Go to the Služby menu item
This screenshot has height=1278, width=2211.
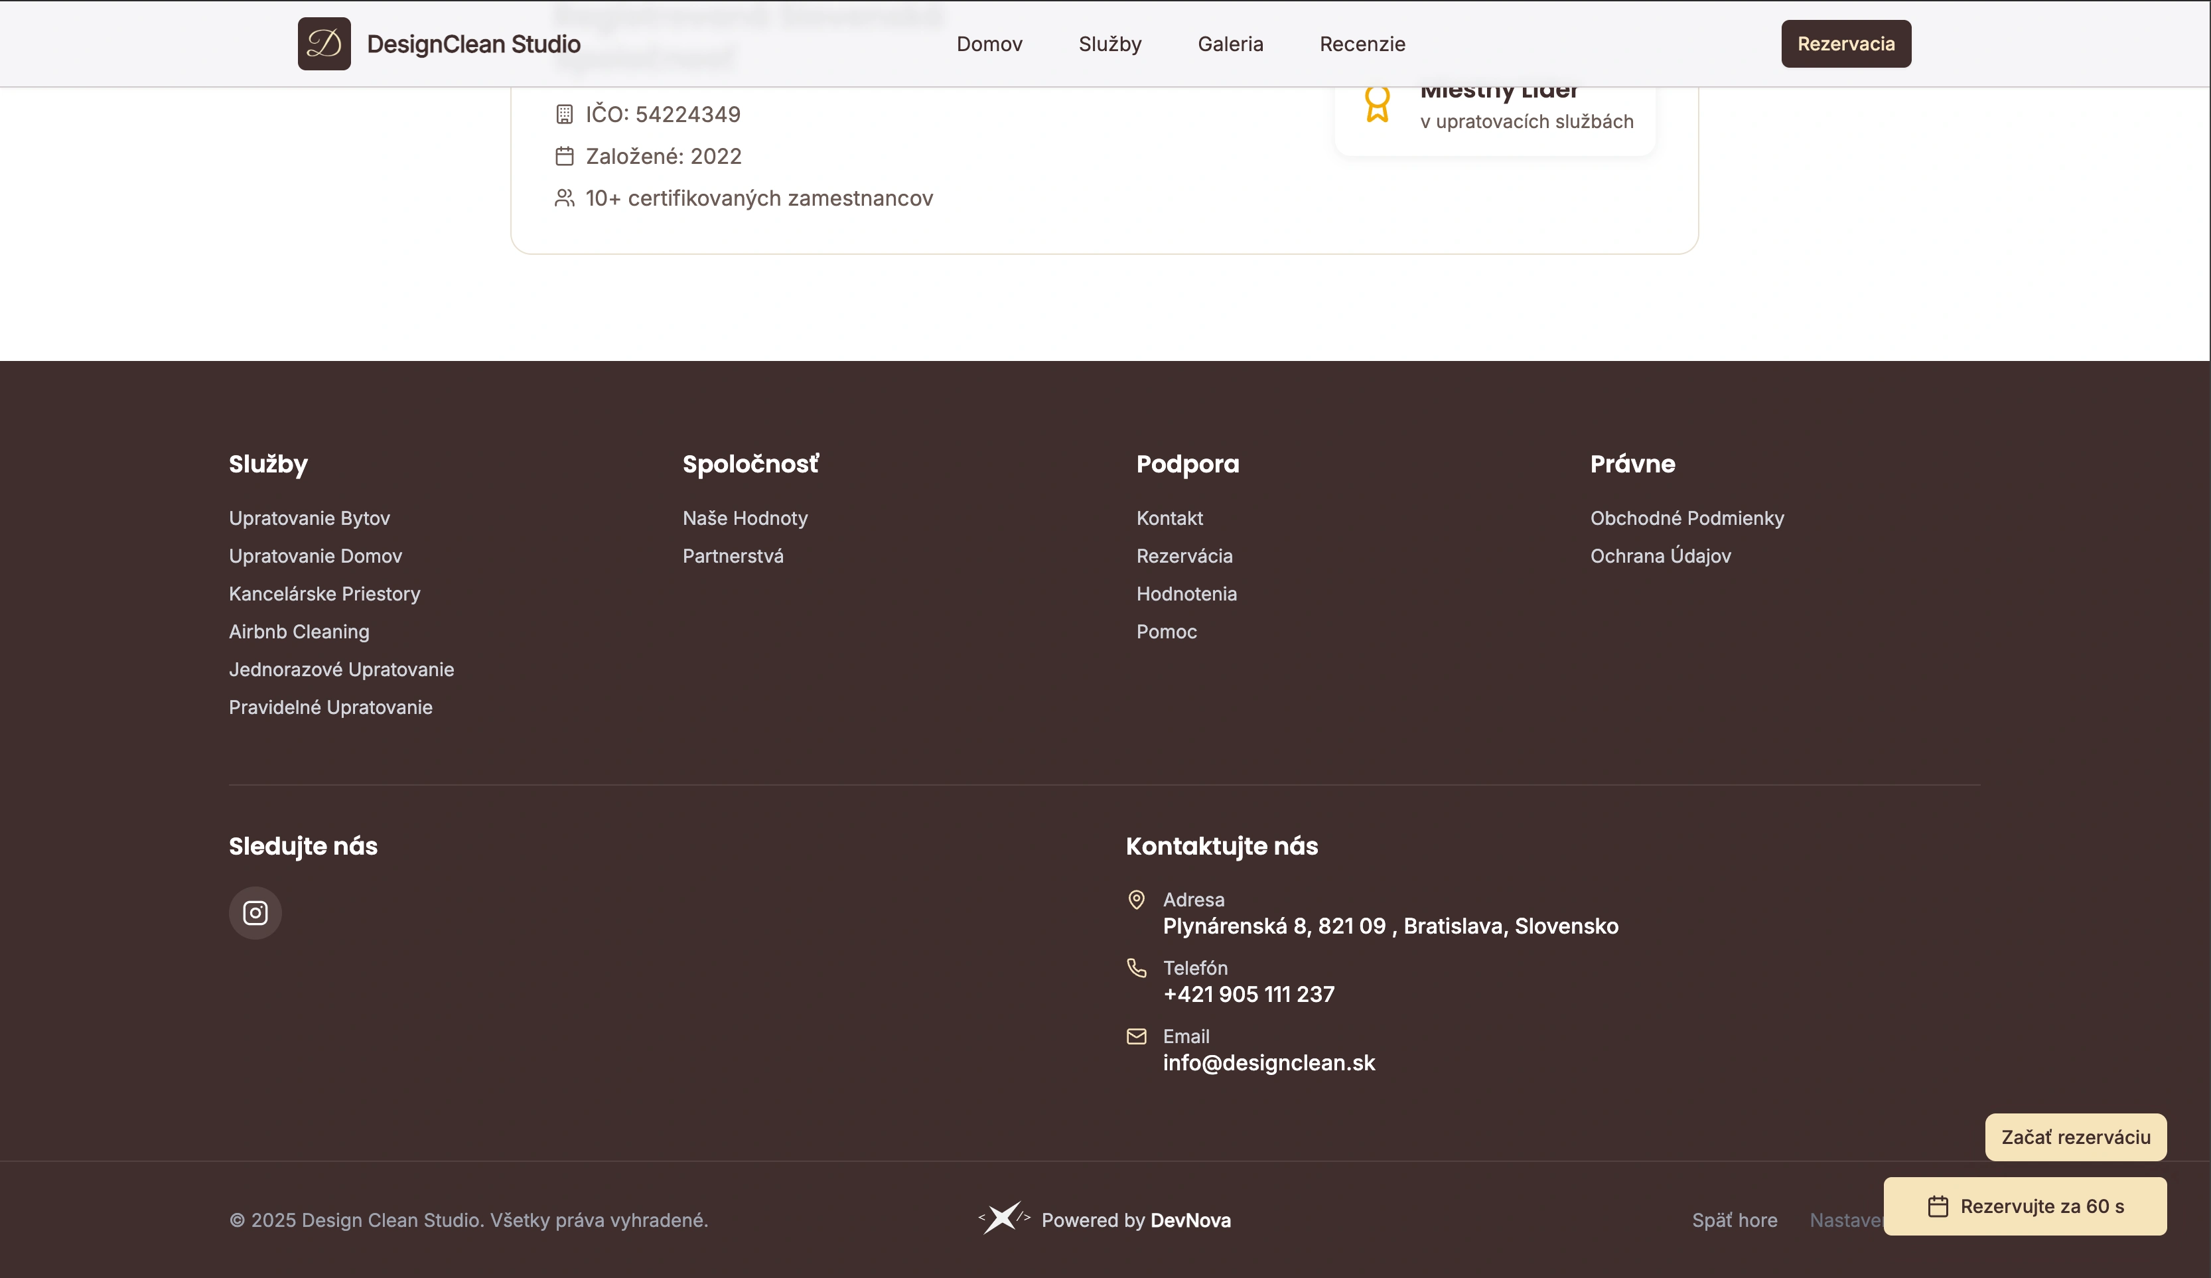click(x=1110, y=44)
